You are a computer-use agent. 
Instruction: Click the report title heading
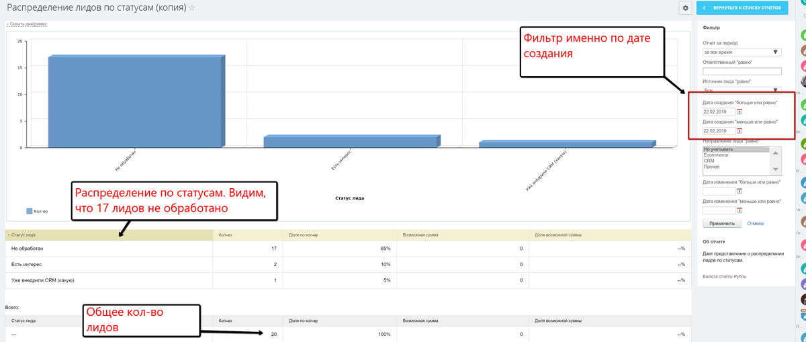(x=96, y=7)
